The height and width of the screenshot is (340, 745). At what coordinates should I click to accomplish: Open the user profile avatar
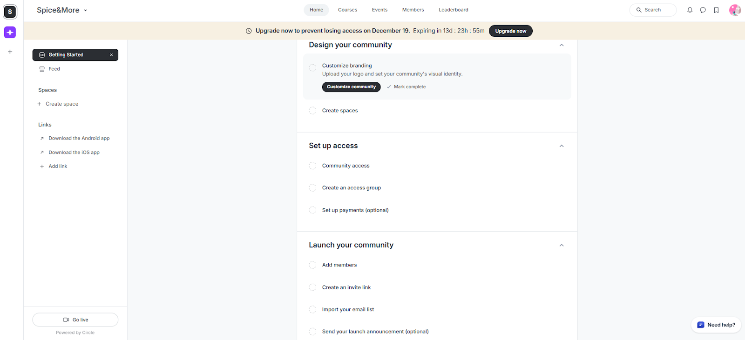pos(735,10)
